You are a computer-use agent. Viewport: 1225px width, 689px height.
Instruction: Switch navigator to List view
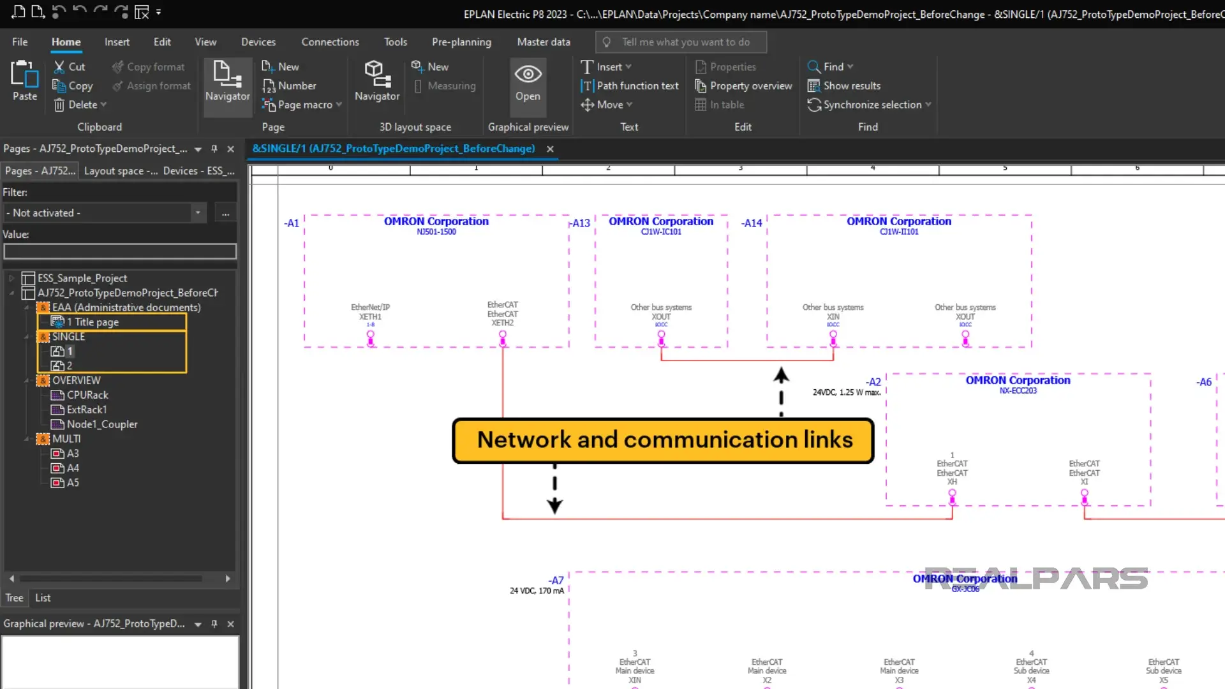click(43, 598)
